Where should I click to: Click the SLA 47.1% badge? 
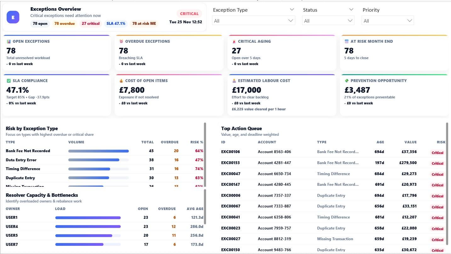click(x=116, y=24)
